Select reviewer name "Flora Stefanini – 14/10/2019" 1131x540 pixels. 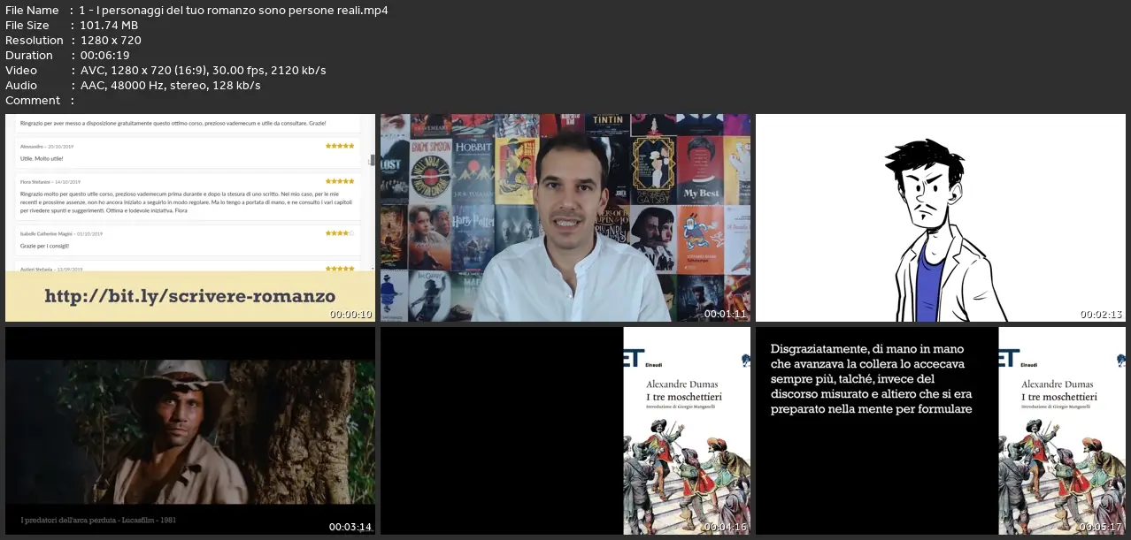tap(51, 181)
